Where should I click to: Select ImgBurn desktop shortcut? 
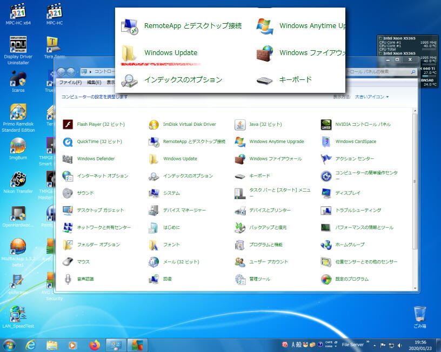[x=18, y=149]
